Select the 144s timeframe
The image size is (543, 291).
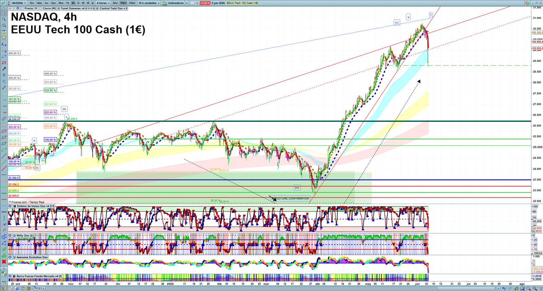[39, 3]
